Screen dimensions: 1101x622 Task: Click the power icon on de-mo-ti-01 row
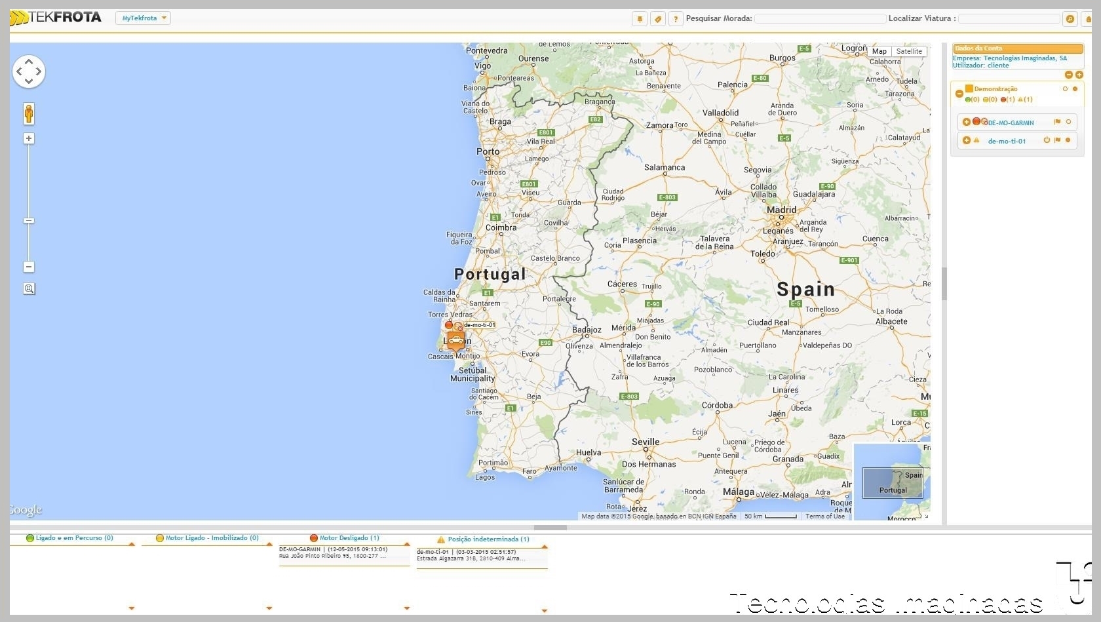click(x=1047, y=140)
